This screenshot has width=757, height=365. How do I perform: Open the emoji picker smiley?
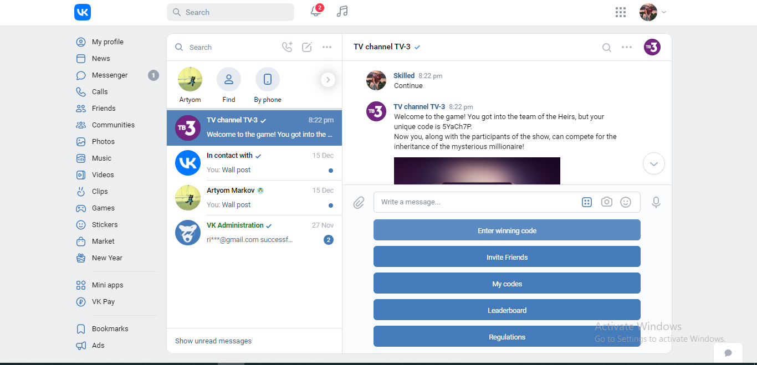coord(626,202)
